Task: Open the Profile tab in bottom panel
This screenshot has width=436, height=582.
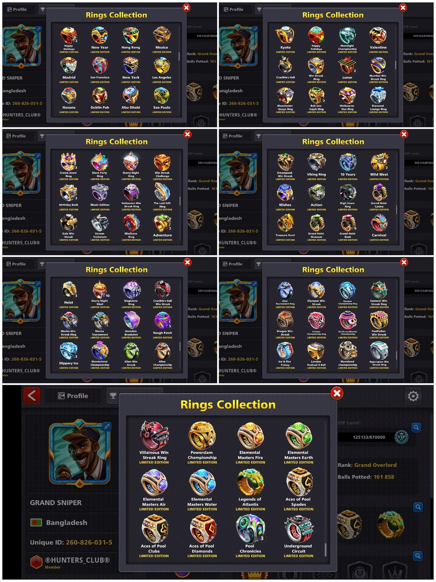Action: tap(73, 396)
